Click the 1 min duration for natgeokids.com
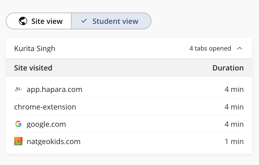This screenshot has height=165, width=259. coord(234,142)
